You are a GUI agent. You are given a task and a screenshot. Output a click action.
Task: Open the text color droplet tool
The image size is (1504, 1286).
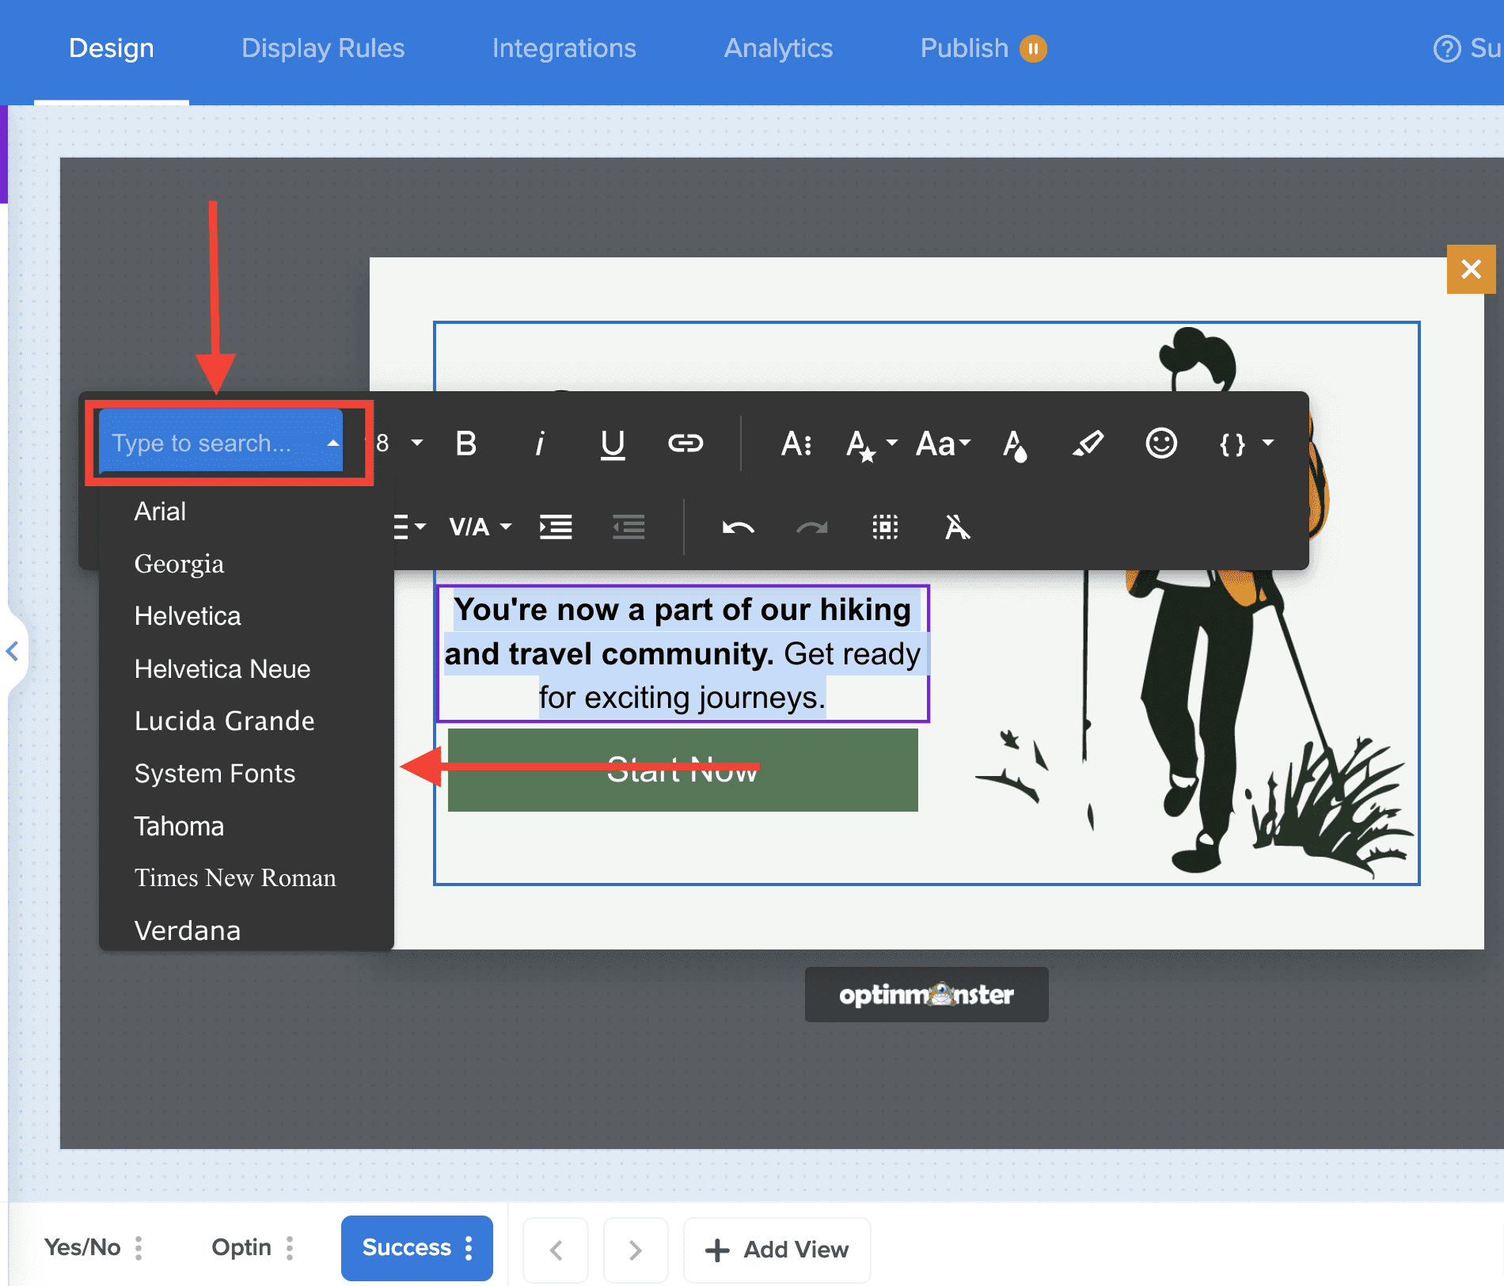coord(1015,444)
